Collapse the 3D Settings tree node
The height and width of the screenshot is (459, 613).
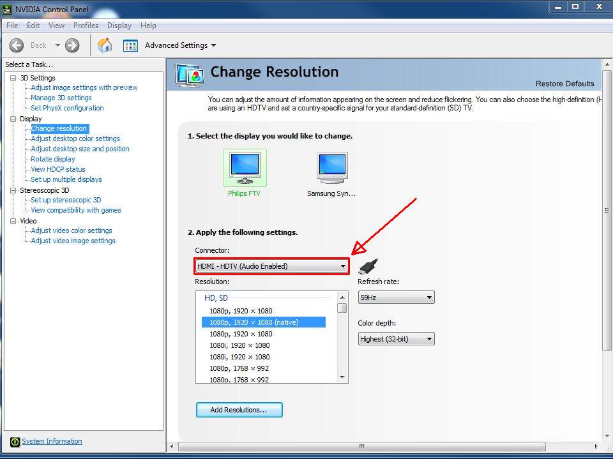point(13,78)
